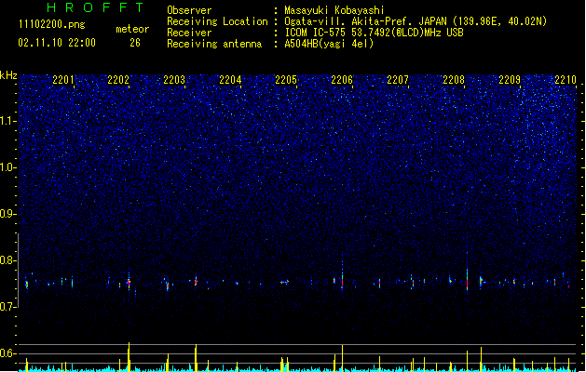Click the ICOM IC-575 receiver text

point(374,33)
